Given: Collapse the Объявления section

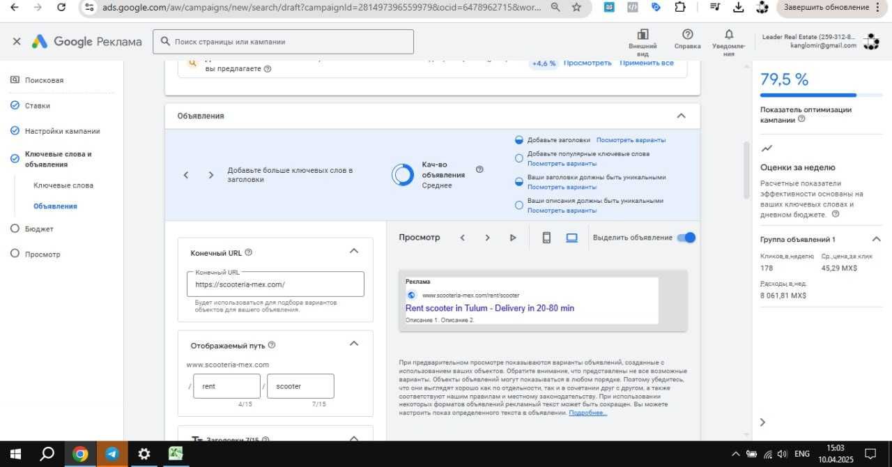Looking at the screenshot, I should tap(682, 116).
